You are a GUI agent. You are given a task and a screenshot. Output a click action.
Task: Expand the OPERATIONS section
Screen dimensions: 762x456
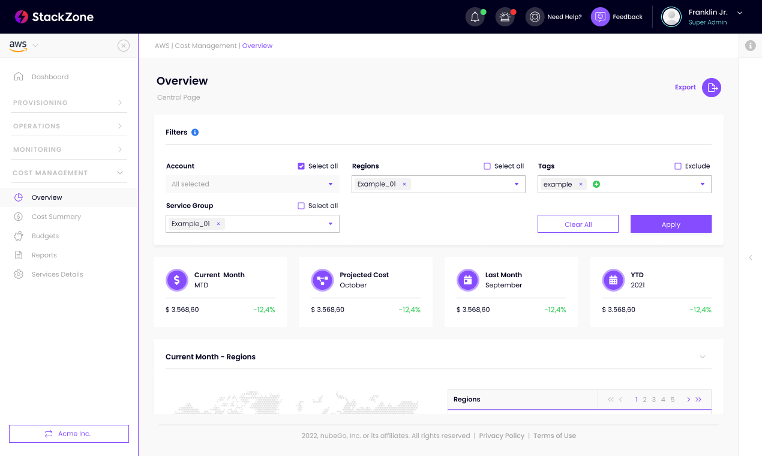(x=70, y=126)
